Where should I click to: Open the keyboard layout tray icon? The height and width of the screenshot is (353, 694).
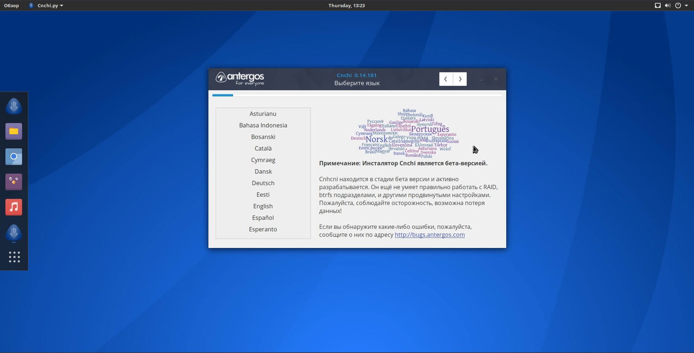[x=658, y=6]
